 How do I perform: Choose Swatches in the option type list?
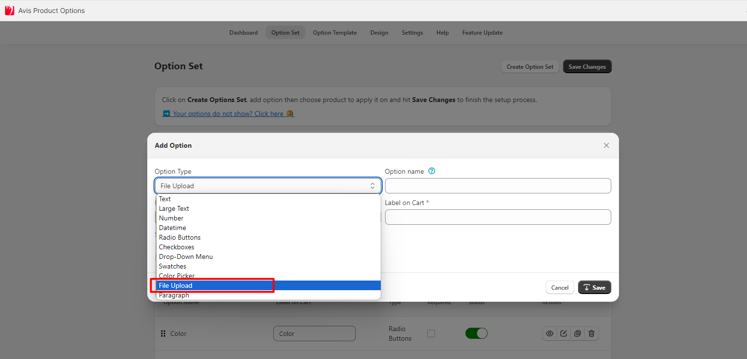pos(172,266)
